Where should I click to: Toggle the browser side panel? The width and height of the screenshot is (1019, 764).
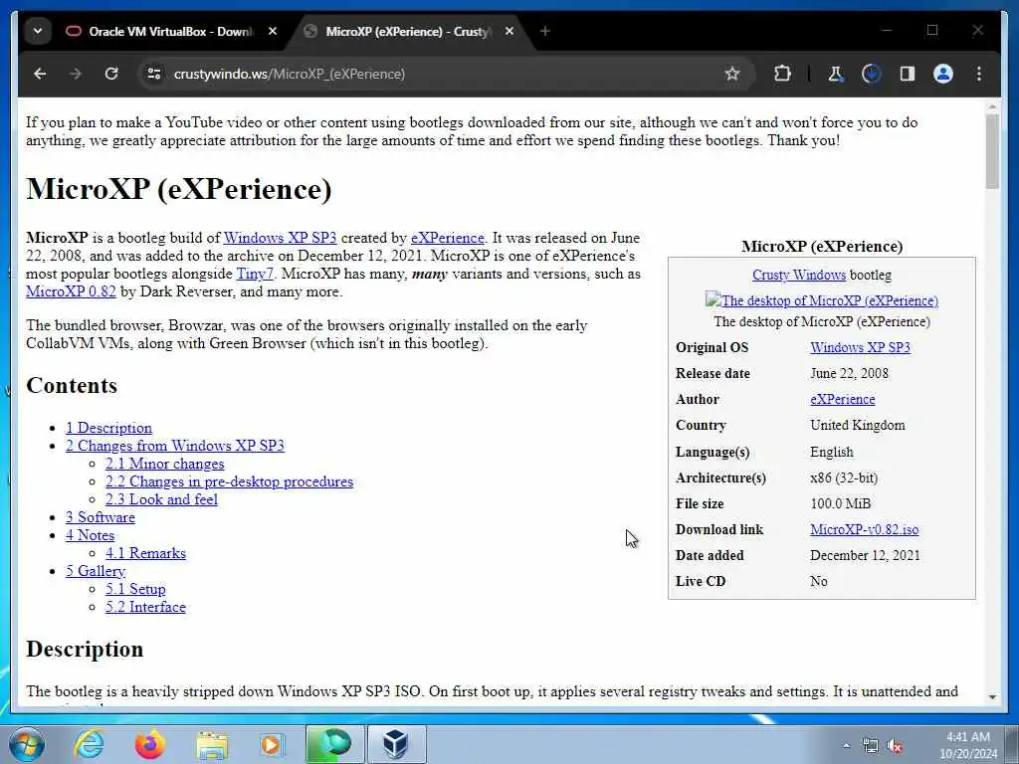coord(908,74)
